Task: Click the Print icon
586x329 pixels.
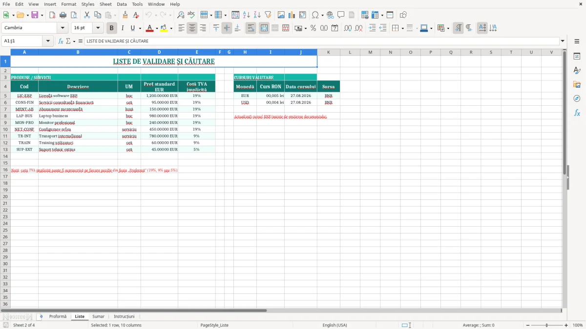Action: point(63,15)
